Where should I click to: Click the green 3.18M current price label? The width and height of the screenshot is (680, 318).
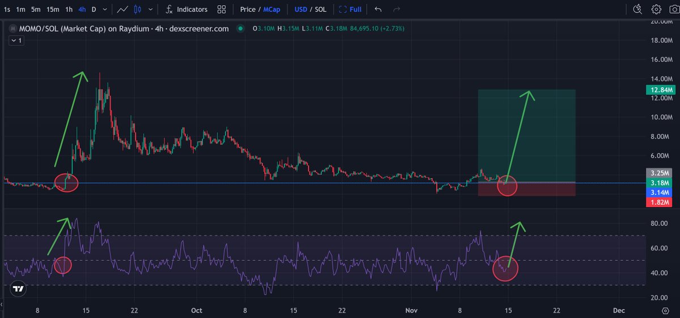pyautogui.click(x=660, y=183)
